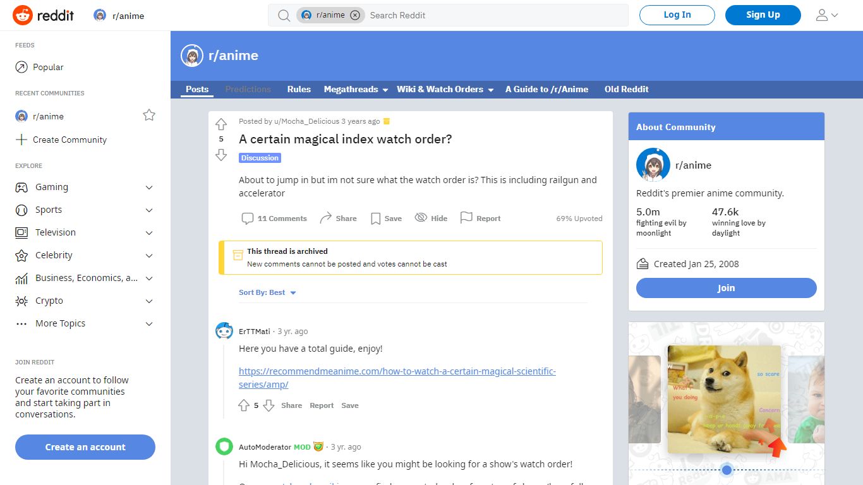This screenshot has height=485, width=863.
Task: Click the Business chart icon
Action: pos(21,278)
